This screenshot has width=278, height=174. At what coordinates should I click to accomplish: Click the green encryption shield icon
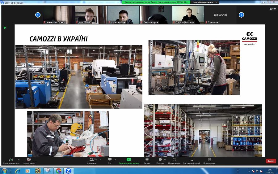5,28
